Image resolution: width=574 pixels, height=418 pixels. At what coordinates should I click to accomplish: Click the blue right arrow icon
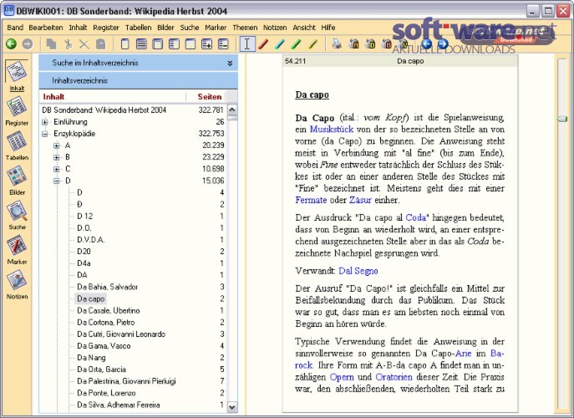[443, 44]
